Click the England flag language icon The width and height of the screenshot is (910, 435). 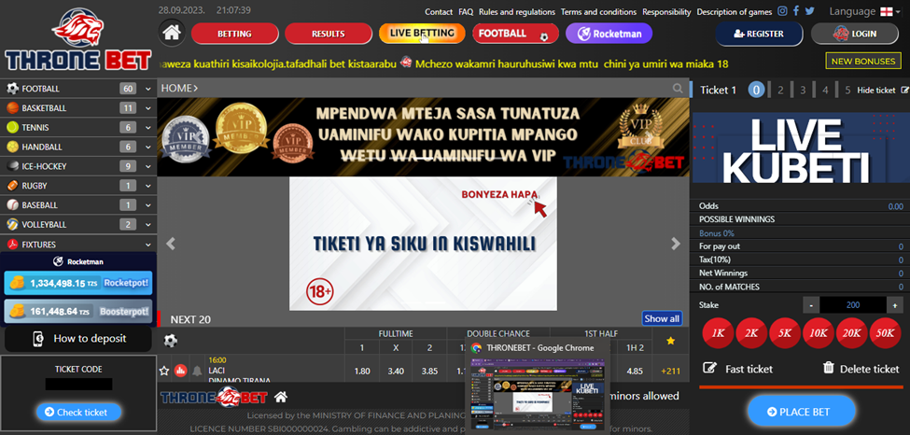pyautogui.click(x=887, y=11)
